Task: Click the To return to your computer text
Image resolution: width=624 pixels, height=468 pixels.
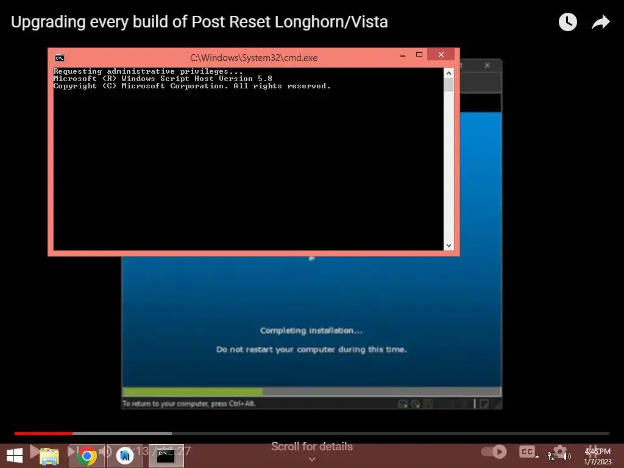Action: tap(189, 403)
